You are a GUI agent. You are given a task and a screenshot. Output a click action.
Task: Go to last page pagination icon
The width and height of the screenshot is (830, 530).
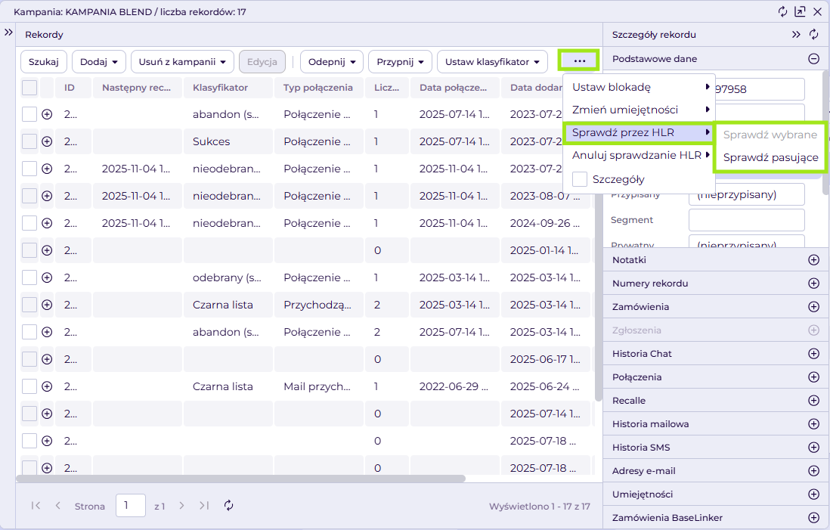(204, 506)
